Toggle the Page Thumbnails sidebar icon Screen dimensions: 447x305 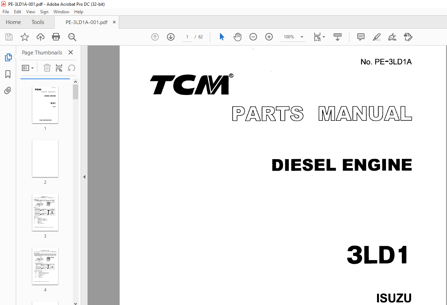[8, 57]
